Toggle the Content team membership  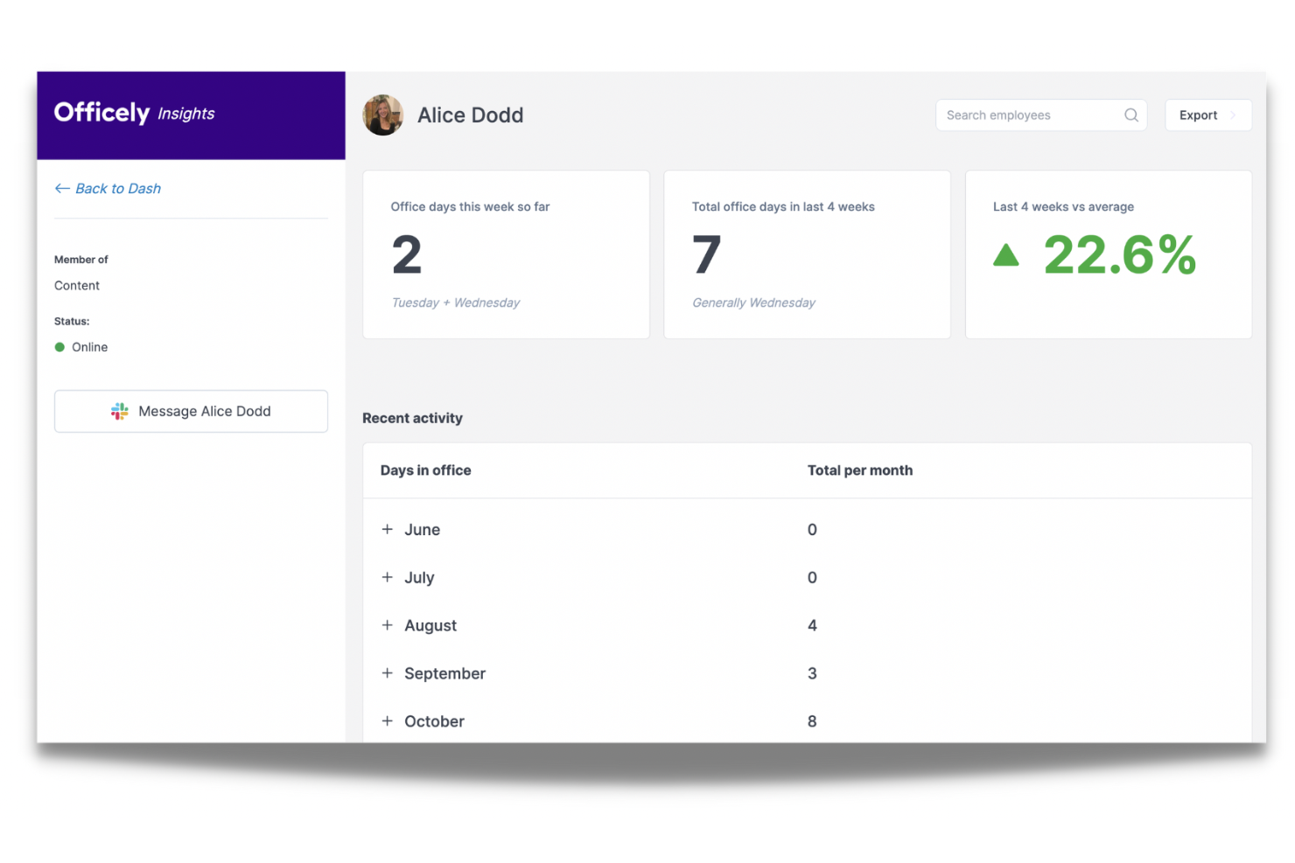(x=77, y=285)
